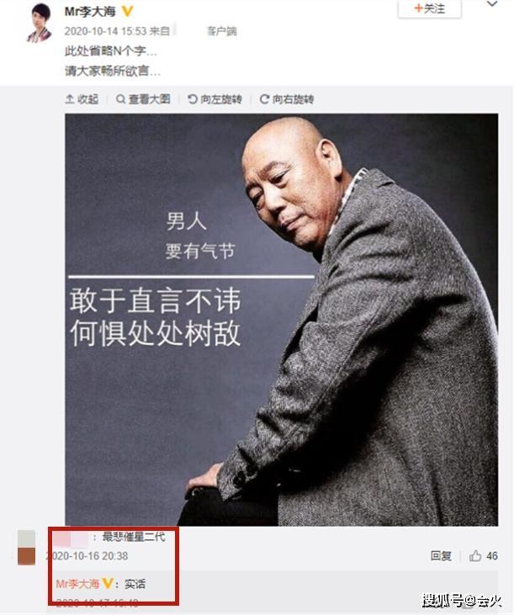Click the comment timestamp 2020-10-16 20:38
This screenshot has height=615, width=514.
tap(87, 556)
